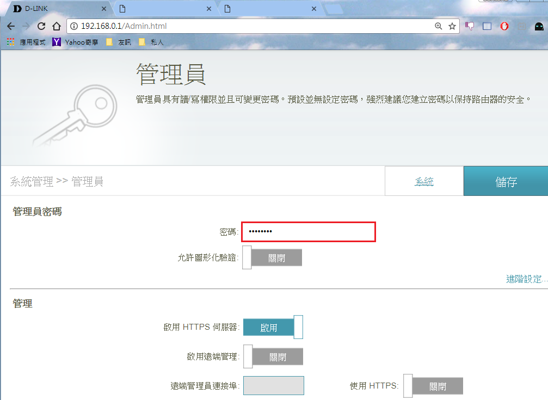
Task: Click the black incognito-style extension icon
Action: tap(539, 26)
